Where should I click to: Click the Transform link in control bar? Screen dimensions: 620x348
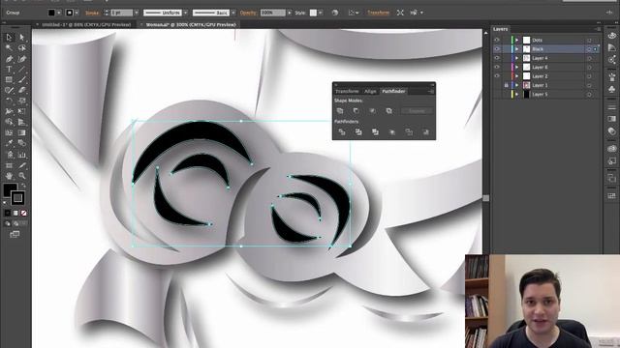[x=379, y=13]
